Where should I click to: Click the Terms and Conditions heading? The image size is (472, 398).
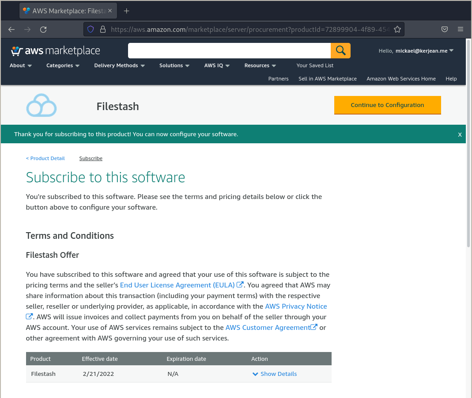(70, 235)
